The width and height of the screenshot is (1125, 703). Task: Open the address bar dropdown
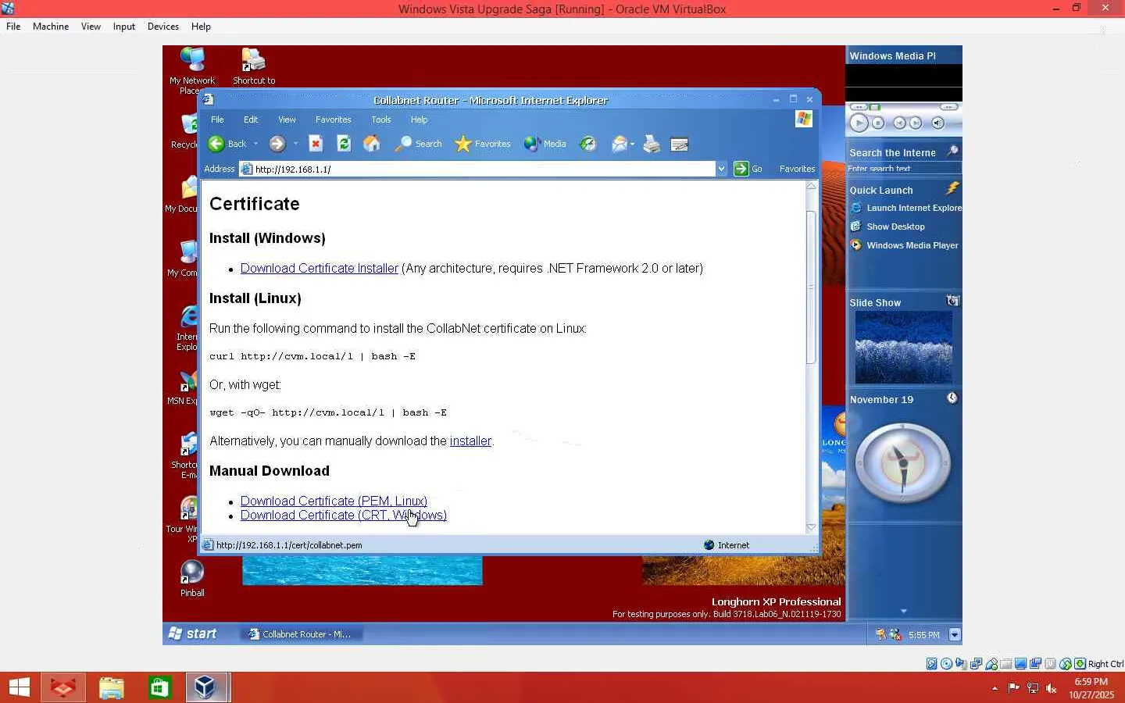[721, 169]
